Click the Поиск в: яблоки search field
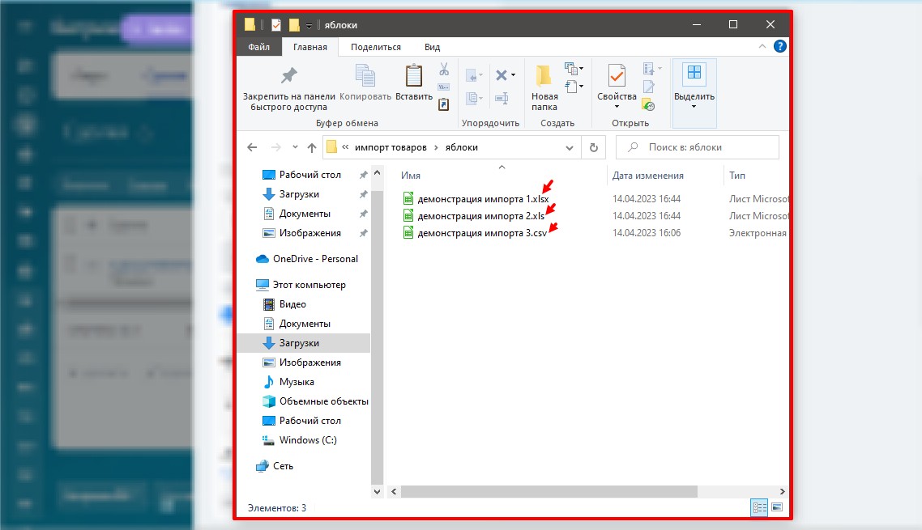Image resolution: width=922 pixels, height=530 pixels. 698,147
